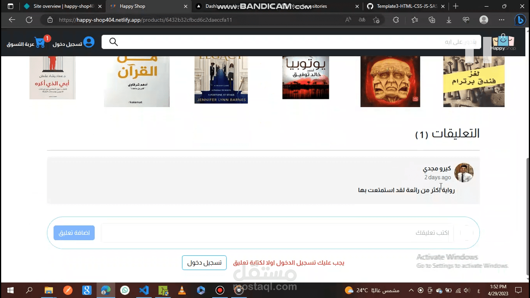Screen dimensions: 530x298
Task: Click the Bandicam record icon in taskbar
Action: (x=220, y=290)
